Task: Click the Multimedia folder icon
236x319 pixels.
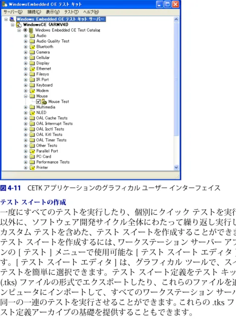Action: tap(32, 107)
